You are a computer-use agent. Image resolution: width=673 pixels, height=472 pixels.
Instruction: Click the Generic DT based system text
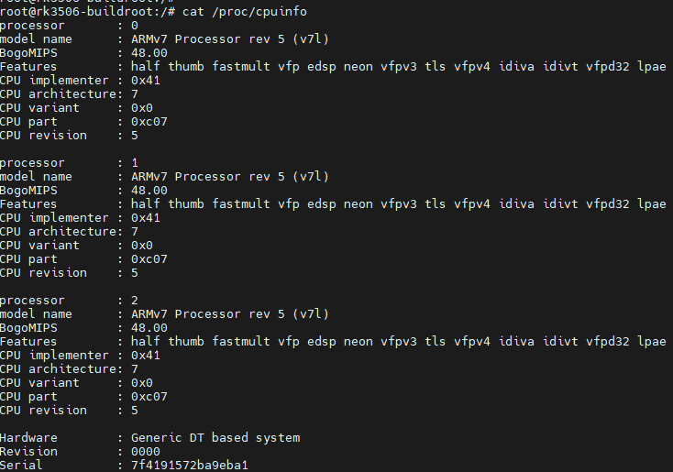pos(215,437)
